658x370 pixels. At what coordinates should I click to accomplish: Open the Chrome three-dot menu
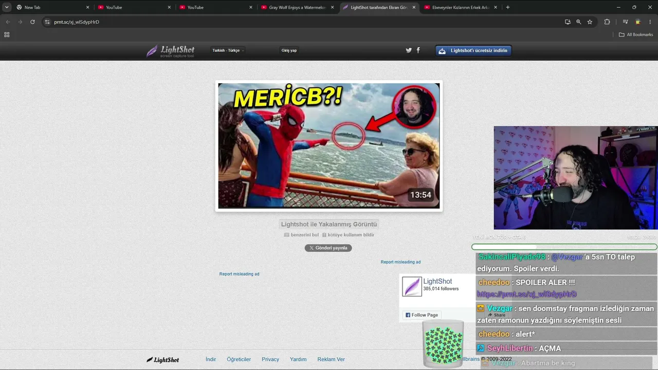coord(650,22)
